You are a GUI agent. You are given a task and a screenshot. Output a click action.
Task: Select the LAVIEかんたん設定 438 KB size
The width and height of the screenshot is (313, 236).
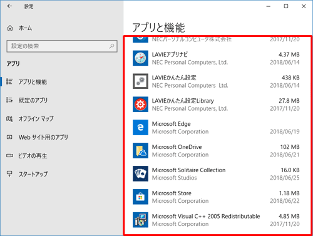click(x=290, y=78)
